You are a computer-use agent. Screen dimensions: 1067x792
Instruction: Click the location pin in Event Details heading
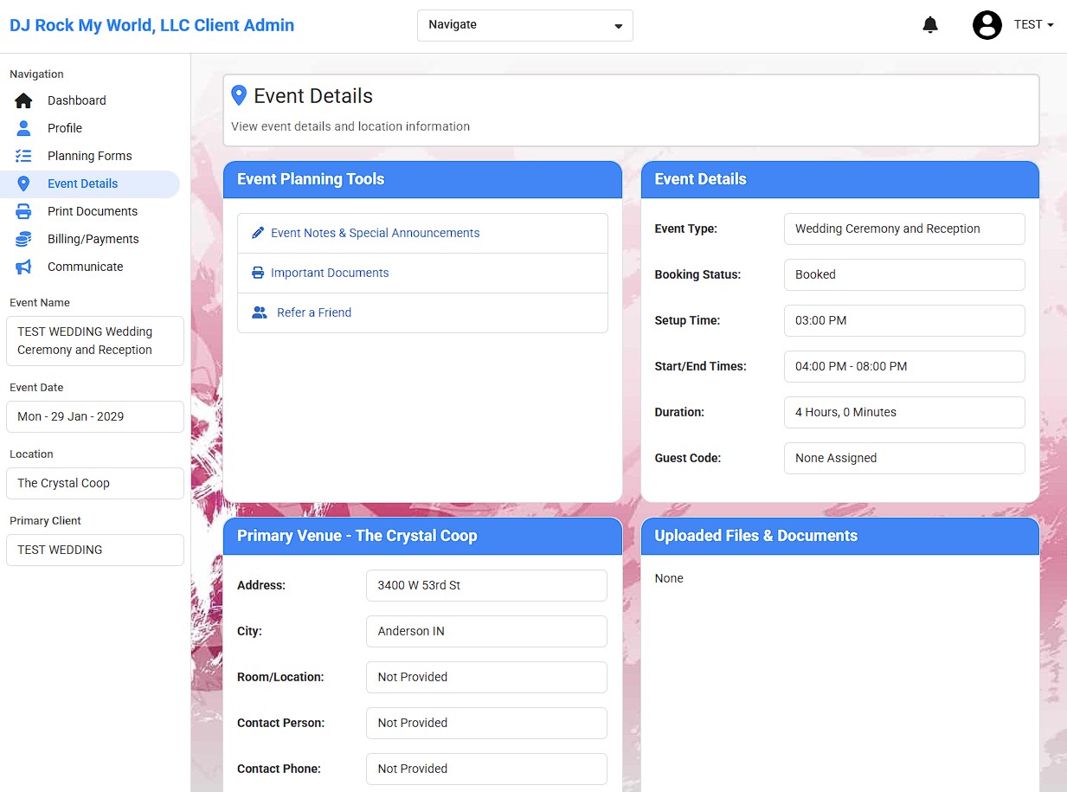(x=240, y=96)
